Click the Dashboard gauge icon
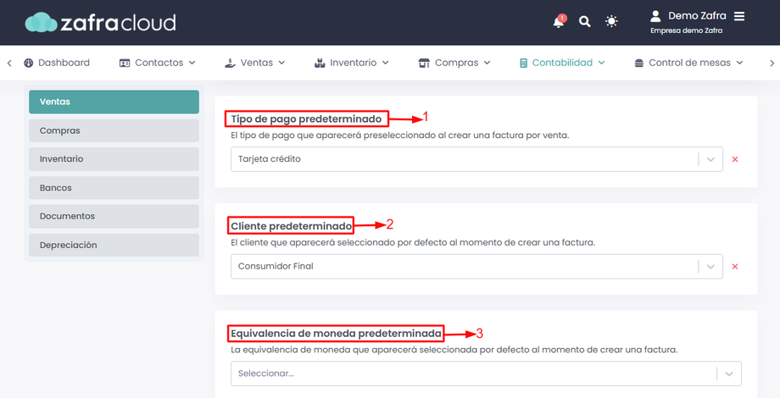 [28, 64]
